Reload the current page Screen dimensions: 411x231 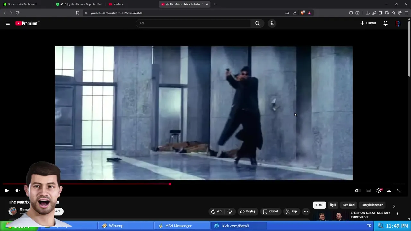[x=17, y=13]
